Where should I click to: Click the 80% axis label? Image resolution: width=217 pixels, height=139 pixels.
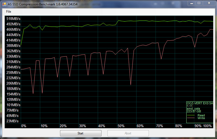pos(179,126)
